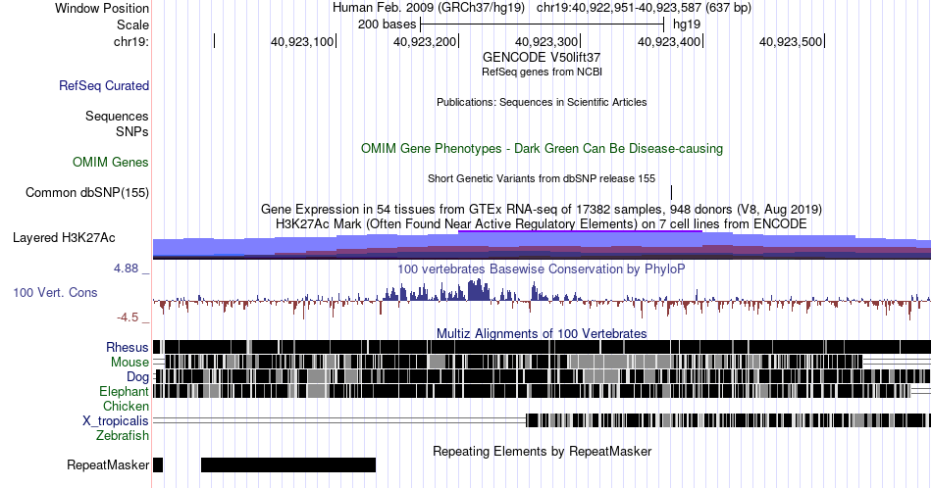Click the Window Position label
Viewport: 932px width, 488px height.
pyautogui.click(x=102, y=8)
